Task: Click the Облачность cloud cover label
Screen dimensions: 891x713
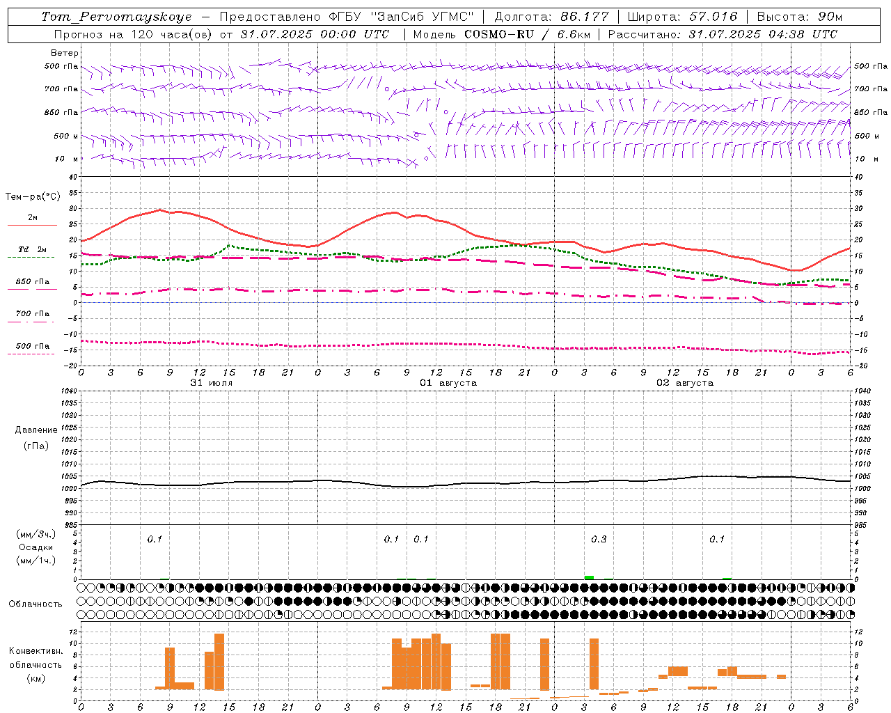Action: click(x=36, y=604)
